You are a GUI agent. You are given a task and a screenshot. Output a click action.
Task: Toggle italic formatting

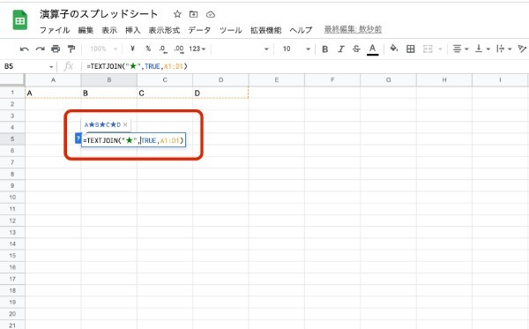pyautogui.click(x=340, y=49)
